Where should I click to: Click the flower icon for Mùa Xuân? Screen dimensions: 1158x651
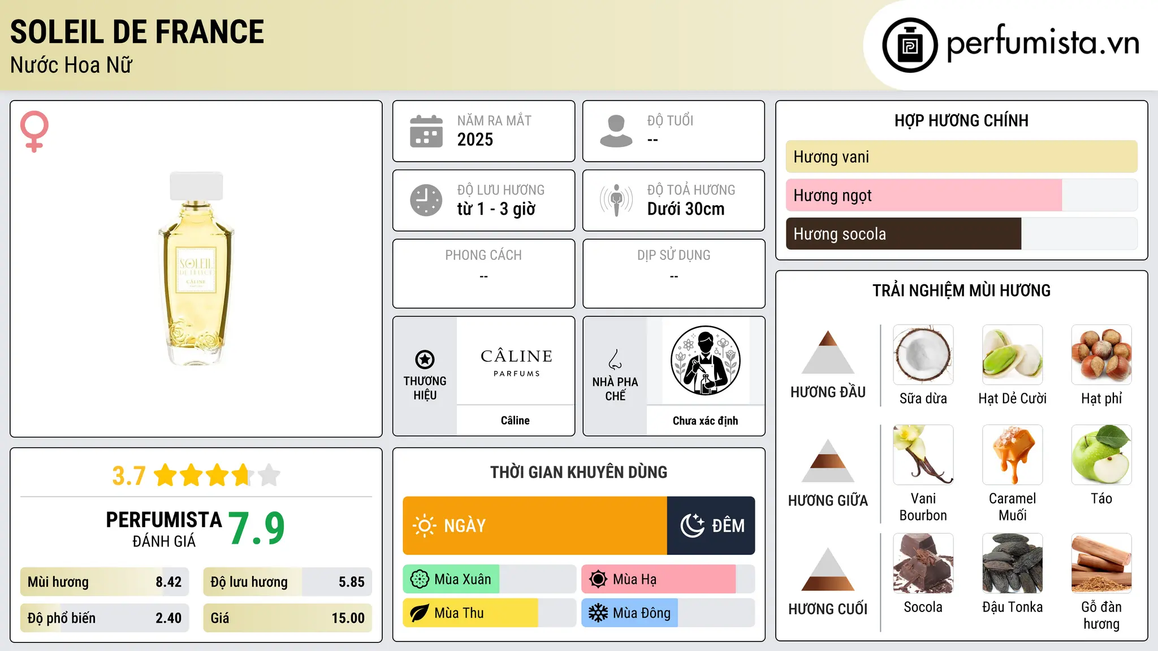point(420,579)
